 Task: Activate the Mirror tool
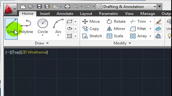tap(116, 29)
